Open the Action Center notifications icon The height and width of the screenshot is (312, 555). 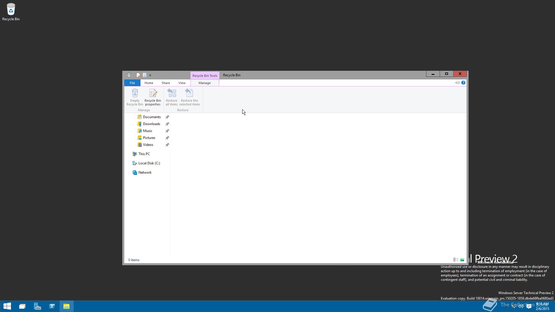click(529, 306)
